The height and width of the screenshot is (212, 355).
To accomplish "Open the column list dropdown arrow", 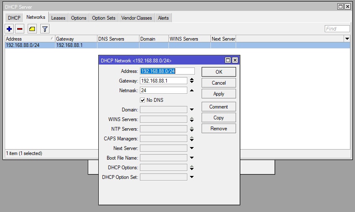I will pos(347,39).
